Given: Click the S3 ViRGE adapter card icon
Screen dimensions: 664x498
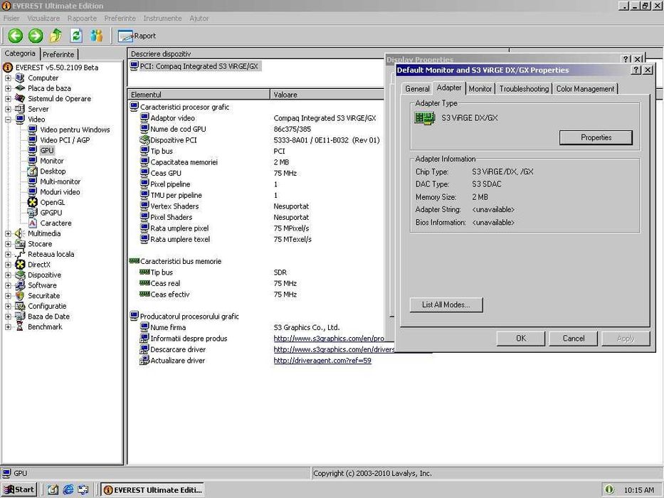Looking at the screenshot, I should pyautogui.click(x=425, y=117).
